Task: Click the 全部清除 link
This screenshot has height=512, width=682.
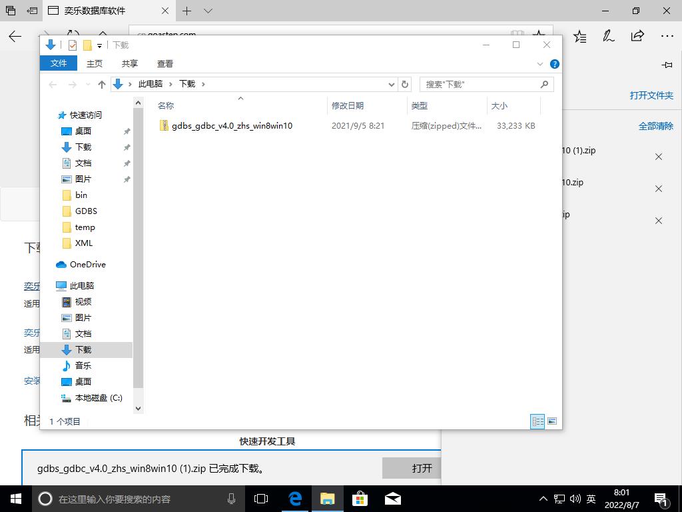Action: (655, 126)
